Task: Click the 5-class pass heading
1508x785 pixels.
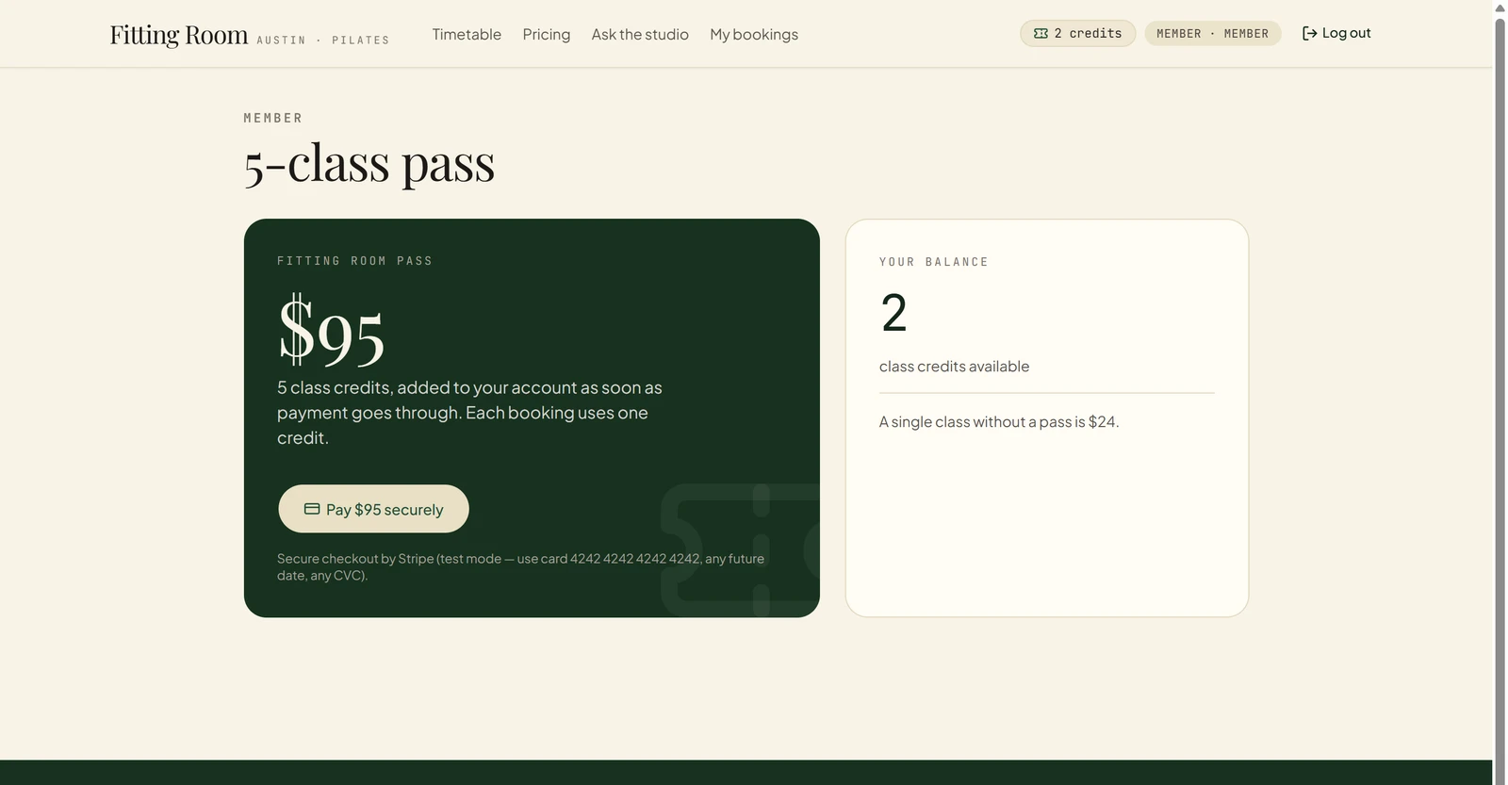Action: 369,163
